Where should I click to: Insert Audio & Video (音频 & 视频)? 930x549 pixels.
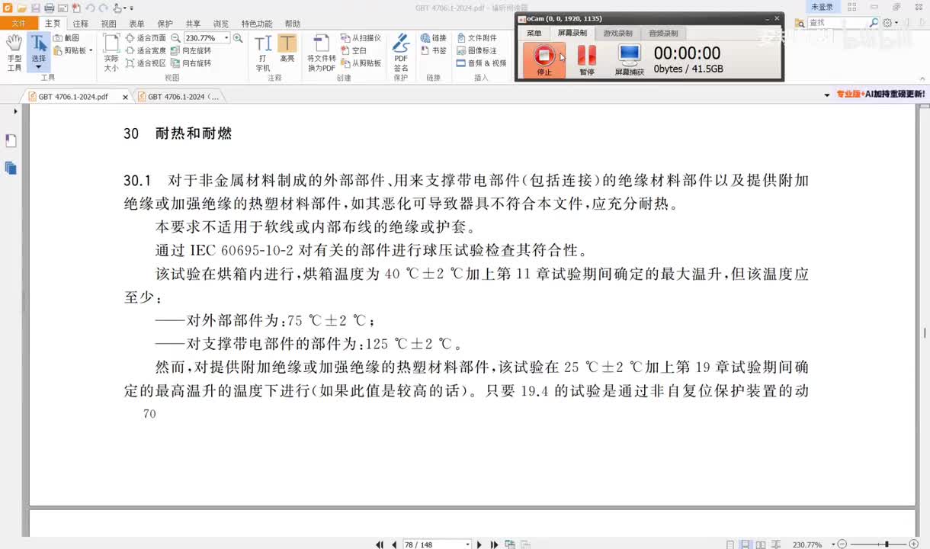tap(482, 63)
